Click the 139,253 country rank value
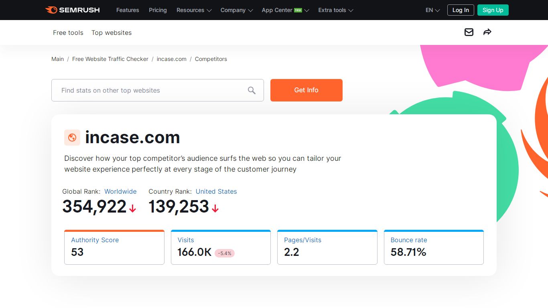 [179, 207]
